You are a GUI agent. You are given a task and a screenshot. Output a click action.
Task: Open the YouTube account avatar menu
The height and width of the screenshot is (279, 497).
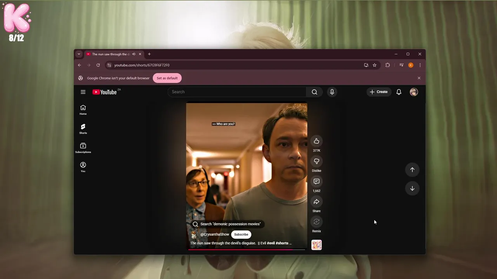pyautogui.click(x=414, y=92)
